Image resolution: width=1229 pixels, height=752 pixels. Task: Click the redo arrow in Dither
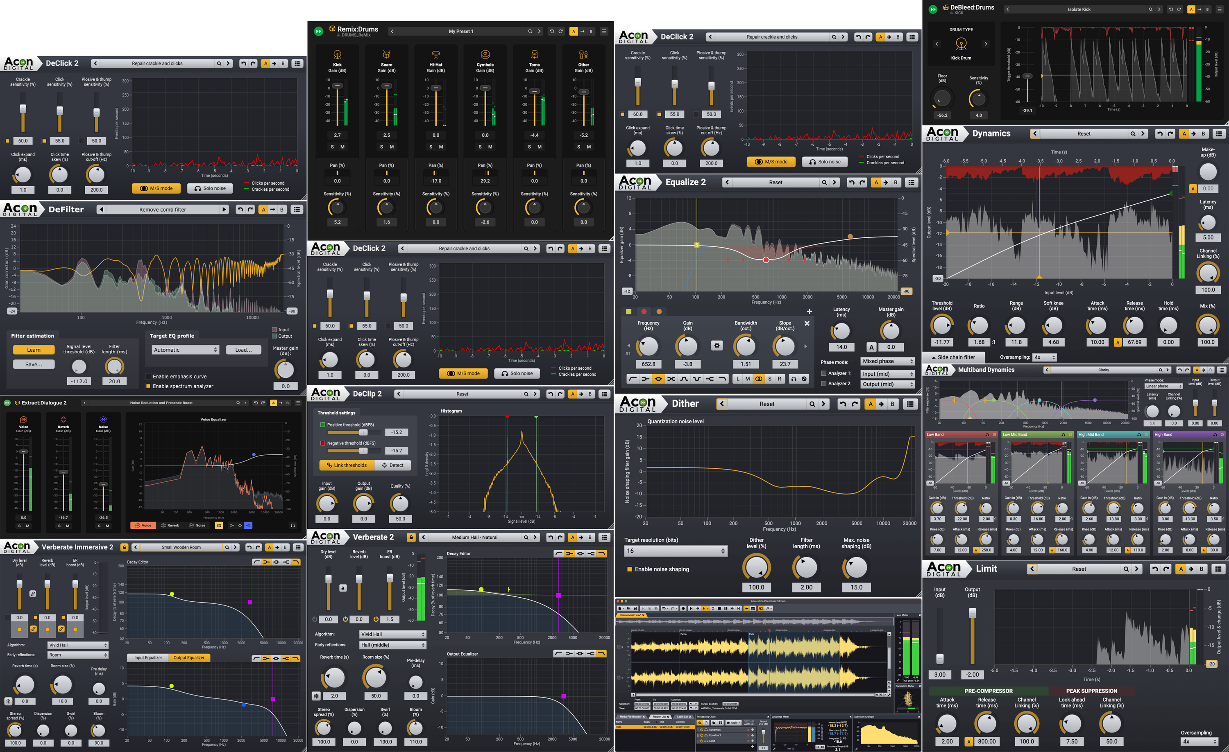855,404
